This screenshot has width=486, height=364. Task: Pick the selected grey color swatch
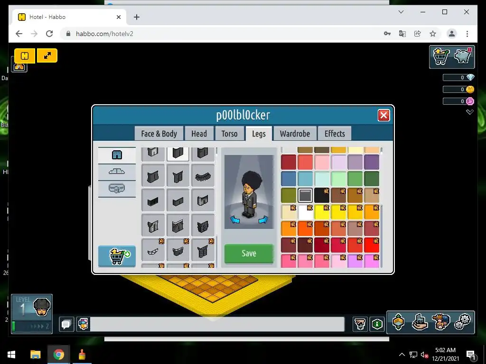pyautogui.click(x=305, y=196)
